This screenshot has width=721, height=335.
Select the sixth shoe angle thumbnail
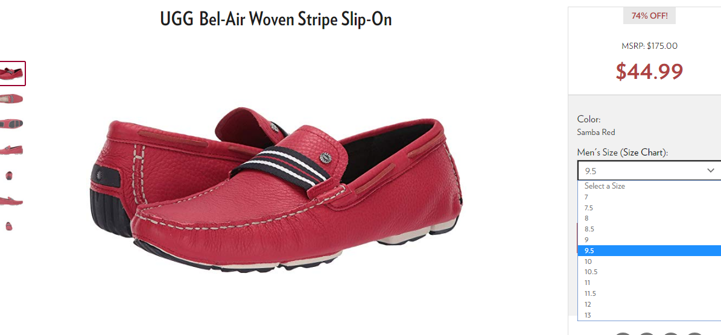pos(11,201)
